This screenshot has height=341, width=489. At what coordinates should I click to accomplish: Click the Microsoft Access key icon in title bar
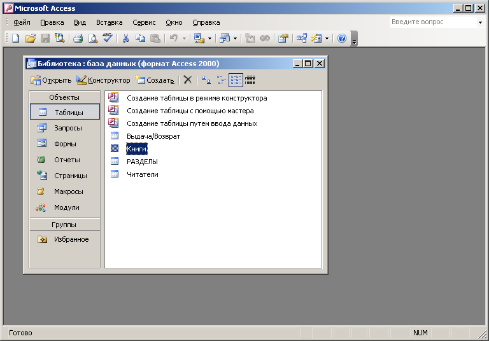pos(9,8)
